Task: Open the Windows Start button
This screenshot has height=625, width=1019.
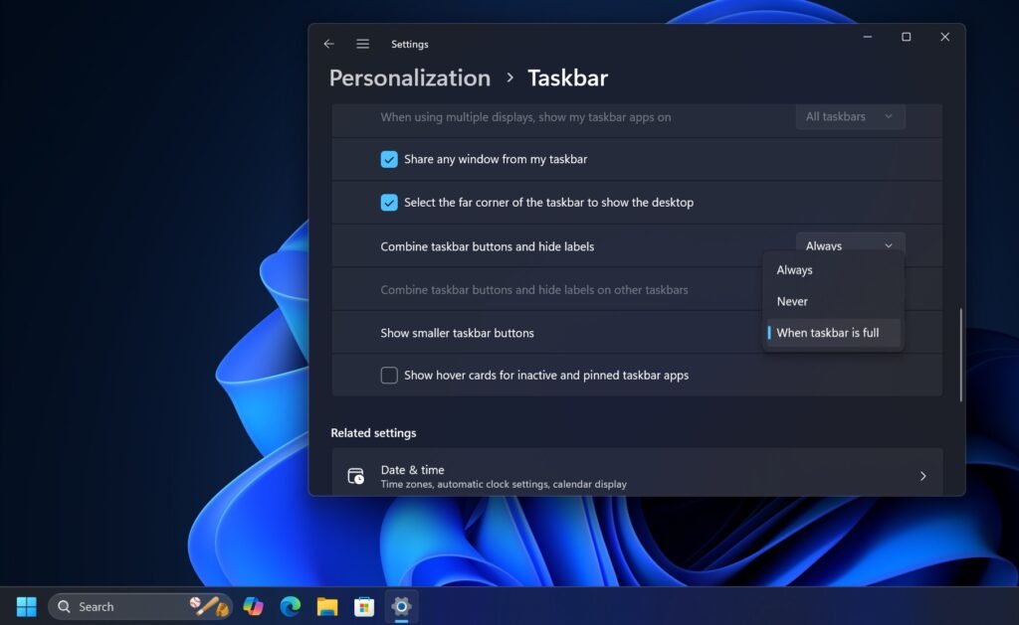Action: coord(27,606)
